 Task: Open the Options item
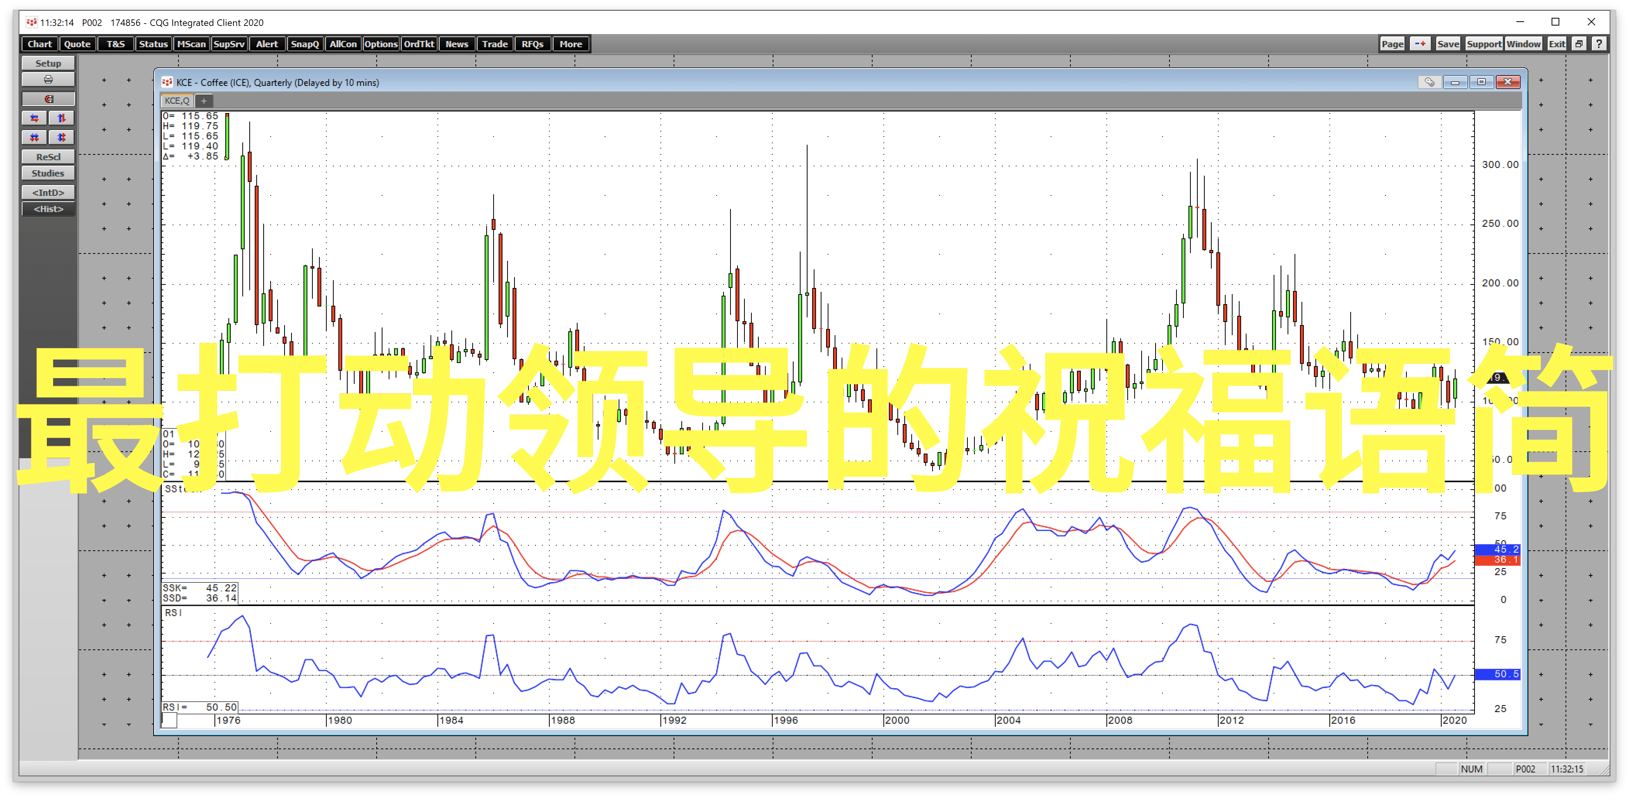pyautogui.click(x=381, y=44)
